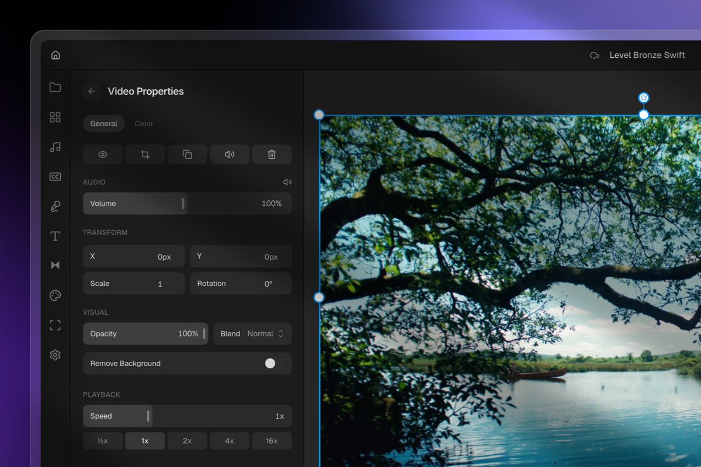Click the top-center edge handle of video
Viewport: 701px width, 467px height.
point(643,115)
